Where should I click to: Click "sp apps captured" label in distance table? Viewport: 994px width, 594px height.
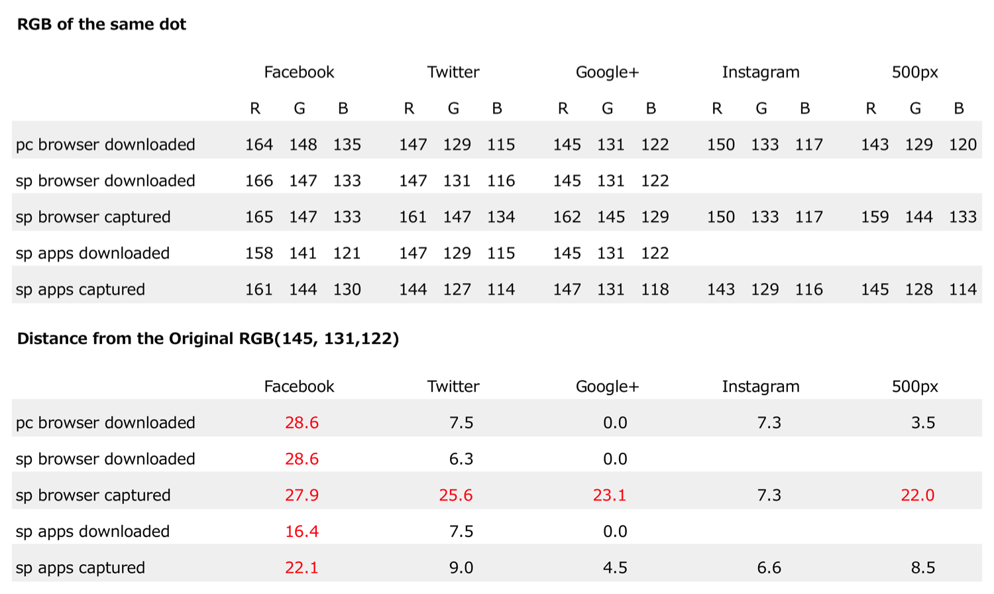80,568
